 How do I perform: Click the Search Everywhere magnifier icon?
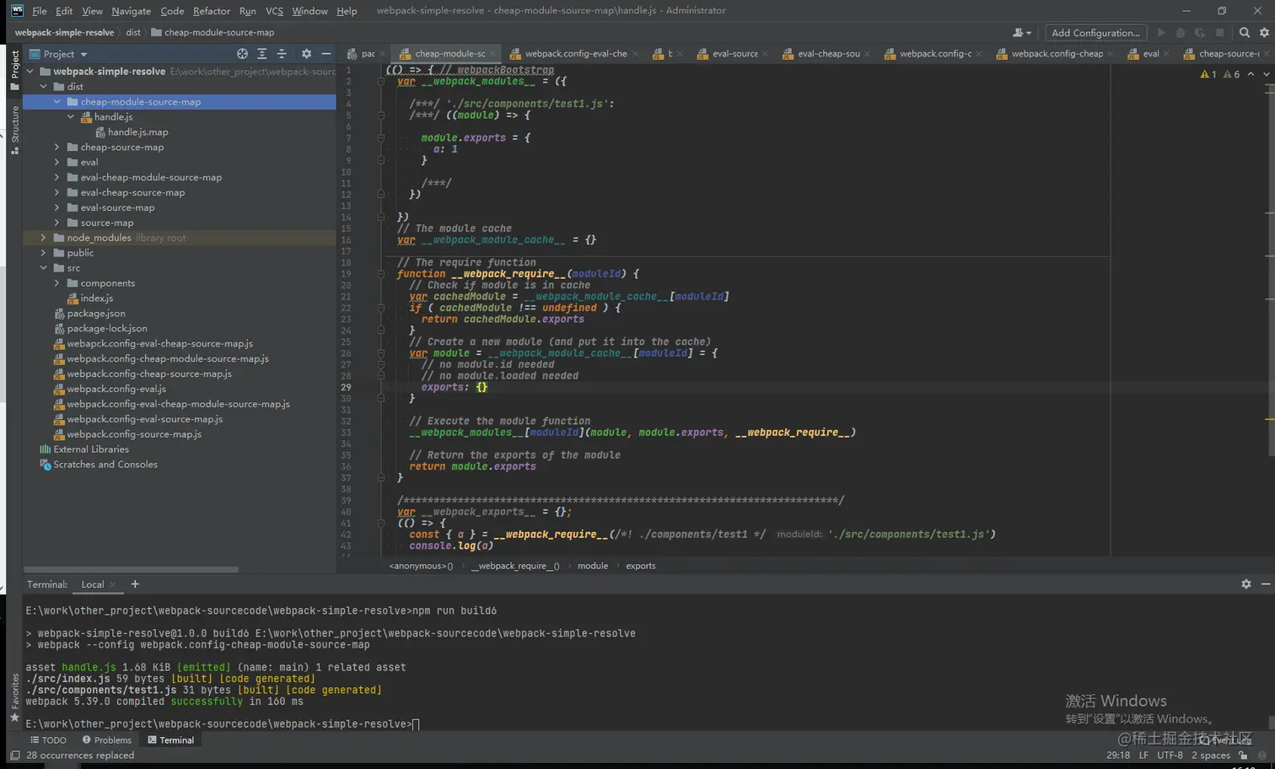tap(1245, 33)
